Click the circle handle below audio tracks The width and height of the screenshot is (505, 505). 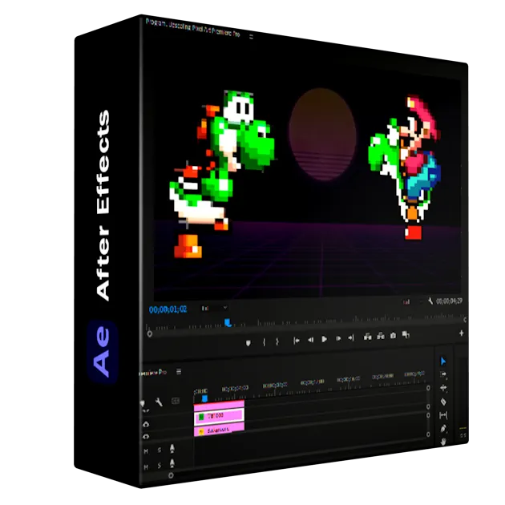171,475
